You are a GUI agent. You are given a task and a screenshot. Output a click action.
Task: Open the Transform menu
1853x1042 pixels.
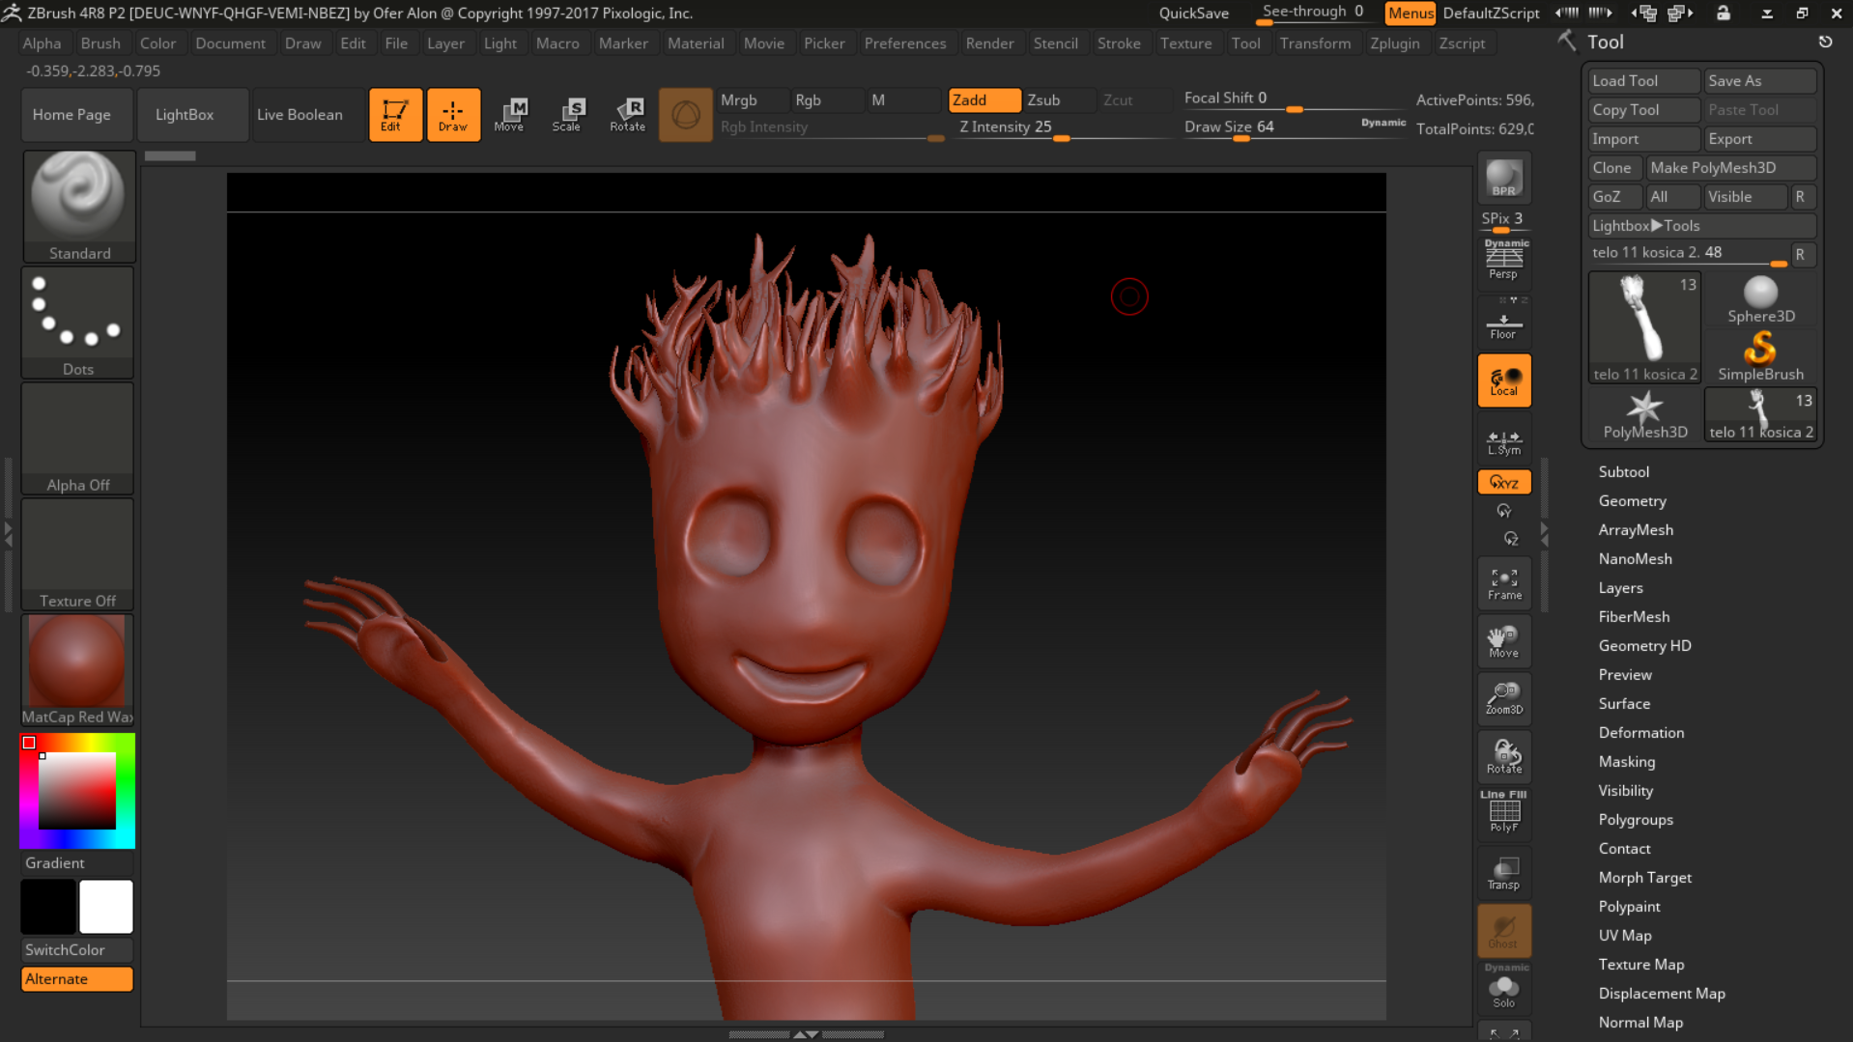pyautogui.click(x=1315, y=43)
